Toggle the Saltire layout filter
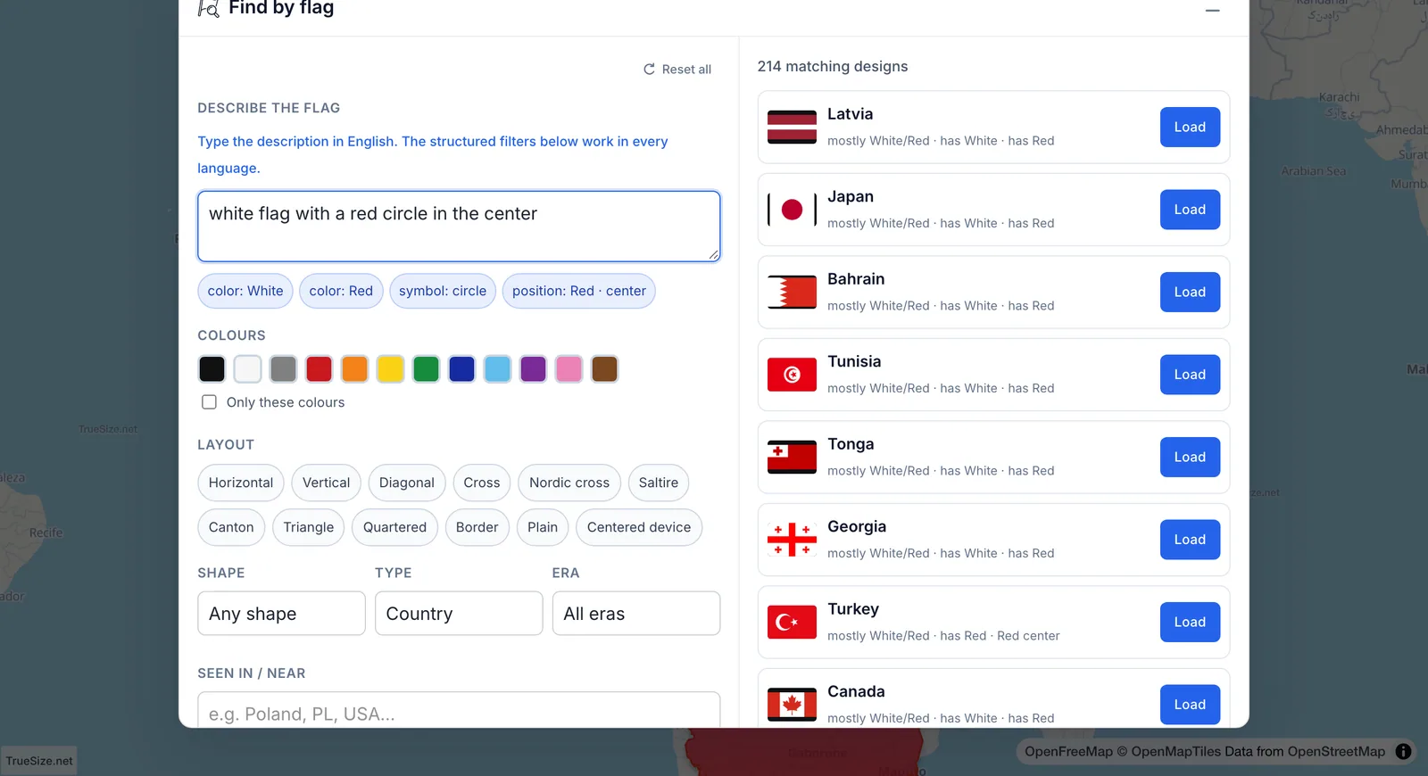The image size is (1428, 776). (659, 483)
